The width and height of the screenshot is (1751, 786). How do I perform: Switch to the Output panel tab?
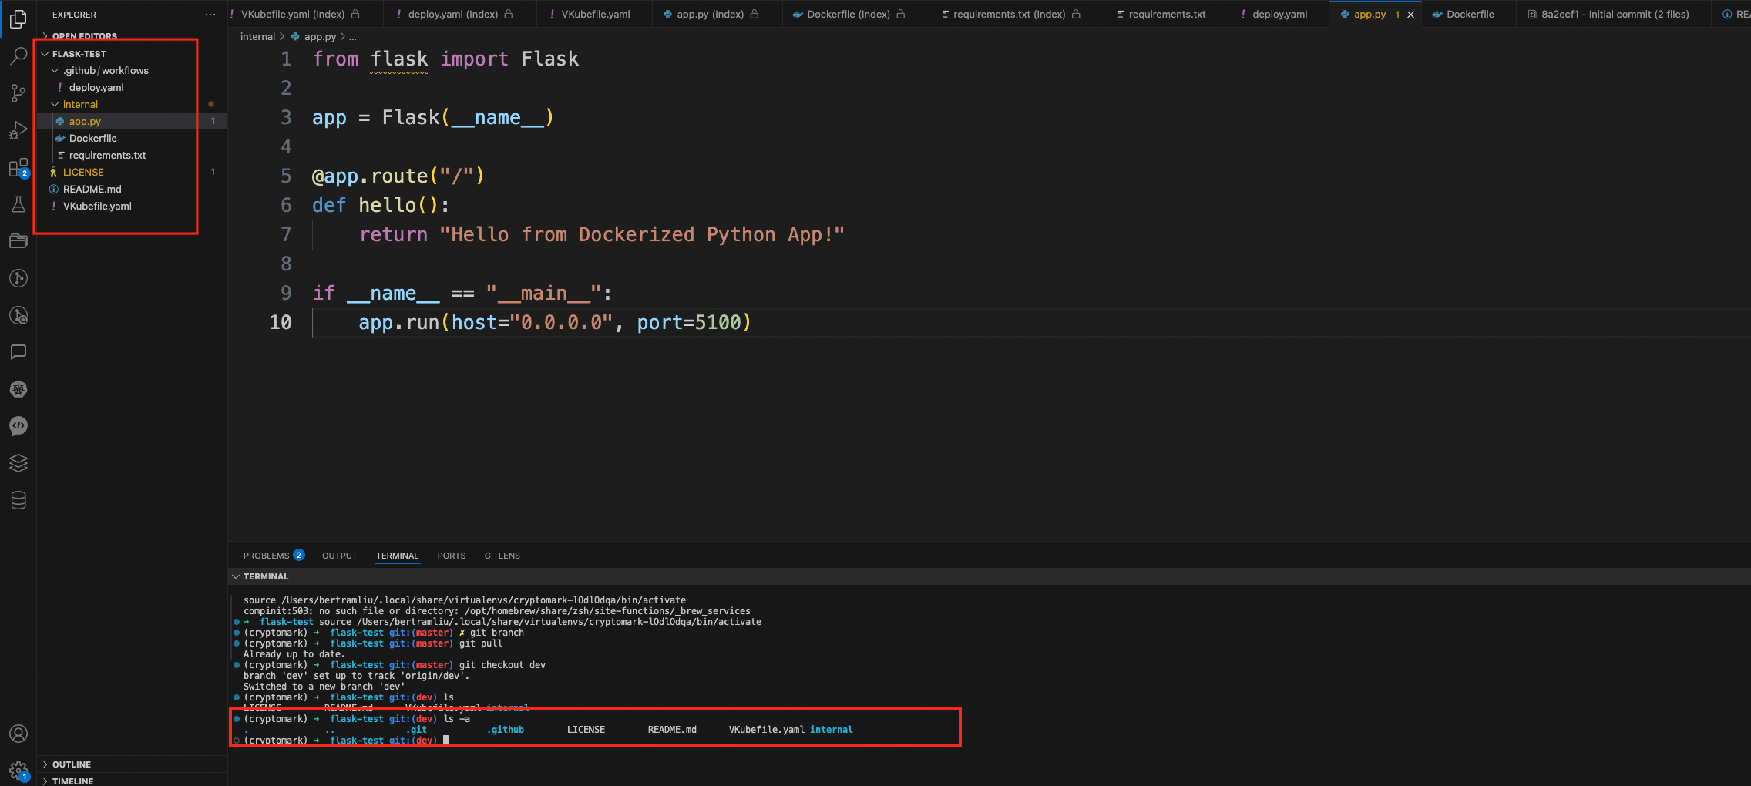click(x=340, y=556)
